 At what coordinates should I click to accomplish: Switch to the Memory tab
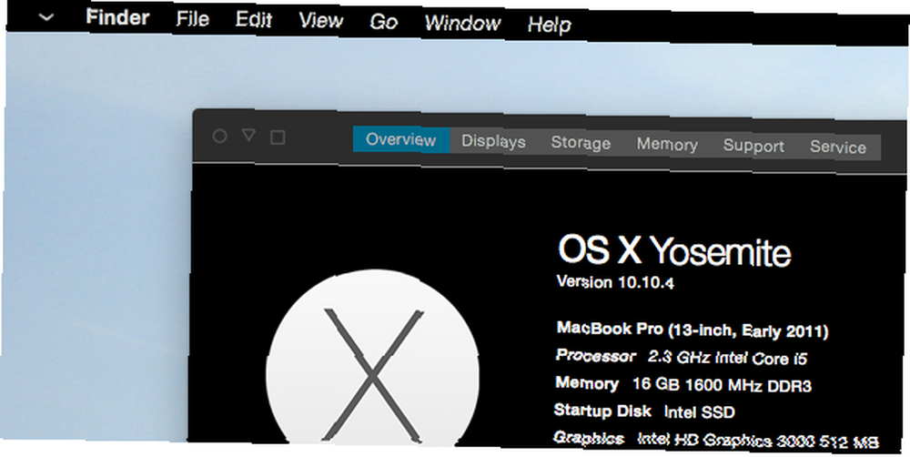pyautogui.click(x=667, y=145)
